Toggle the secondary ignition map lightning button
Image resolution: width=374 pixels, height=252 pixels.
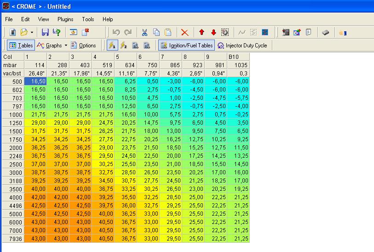click(x=123, y=45)
